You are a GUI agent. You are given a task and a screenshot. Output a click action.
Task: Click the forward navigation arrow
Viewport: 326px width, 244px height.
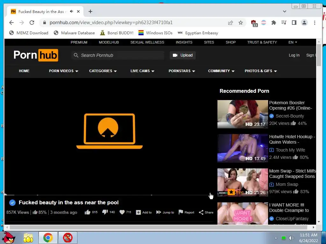pyautogui.click(x=22, y=23)
